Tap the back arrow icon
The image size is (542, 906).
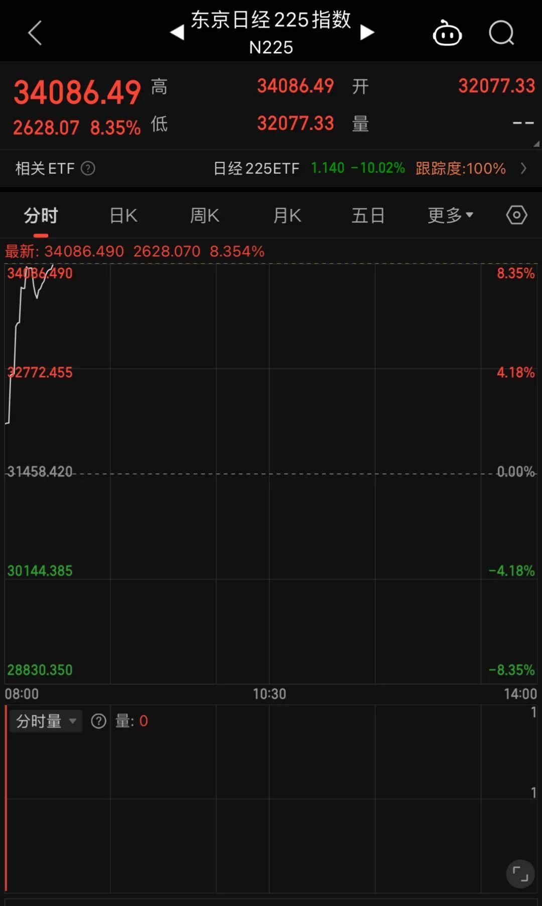tap(35, 33)
